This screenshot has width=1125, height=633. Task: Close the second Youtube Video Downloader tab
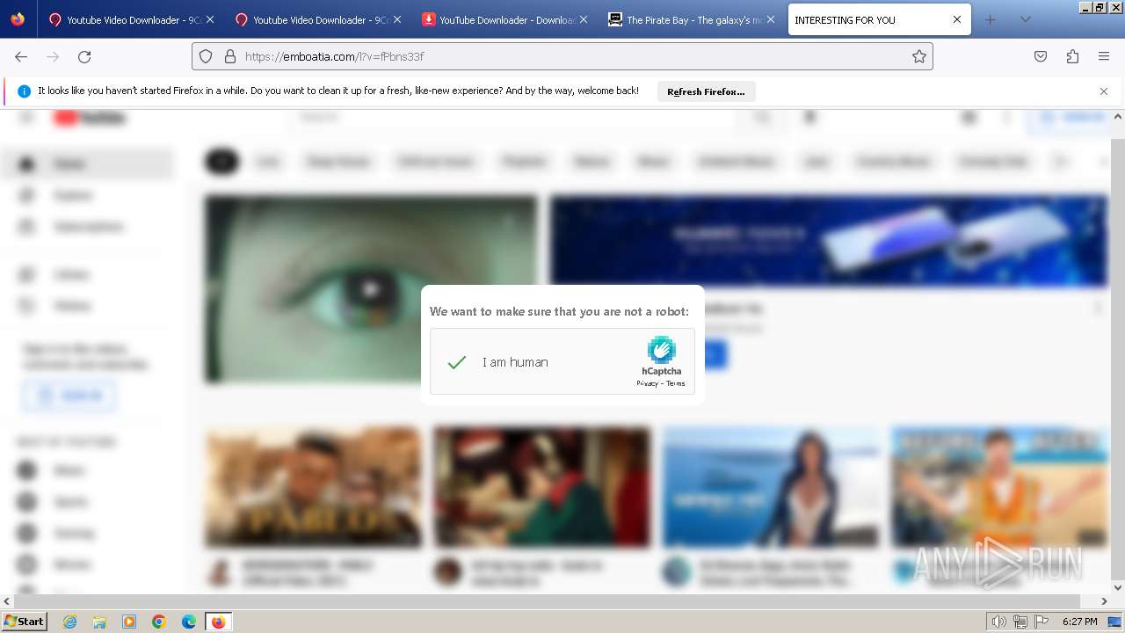[397, 19]
